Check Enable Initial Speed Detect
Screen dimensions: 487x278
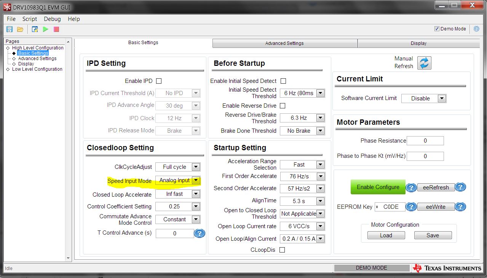pos(283,81)
